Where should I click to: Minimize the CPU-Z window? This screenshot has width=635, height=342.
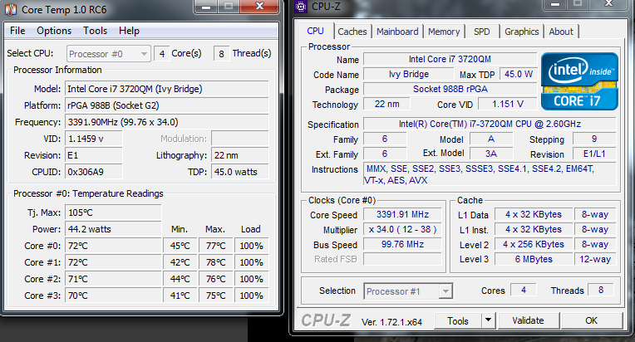(x=555, y=4)
